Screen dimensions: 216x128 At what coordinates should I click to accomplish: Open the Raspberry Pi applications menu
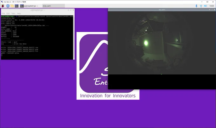tap(3, 6)
